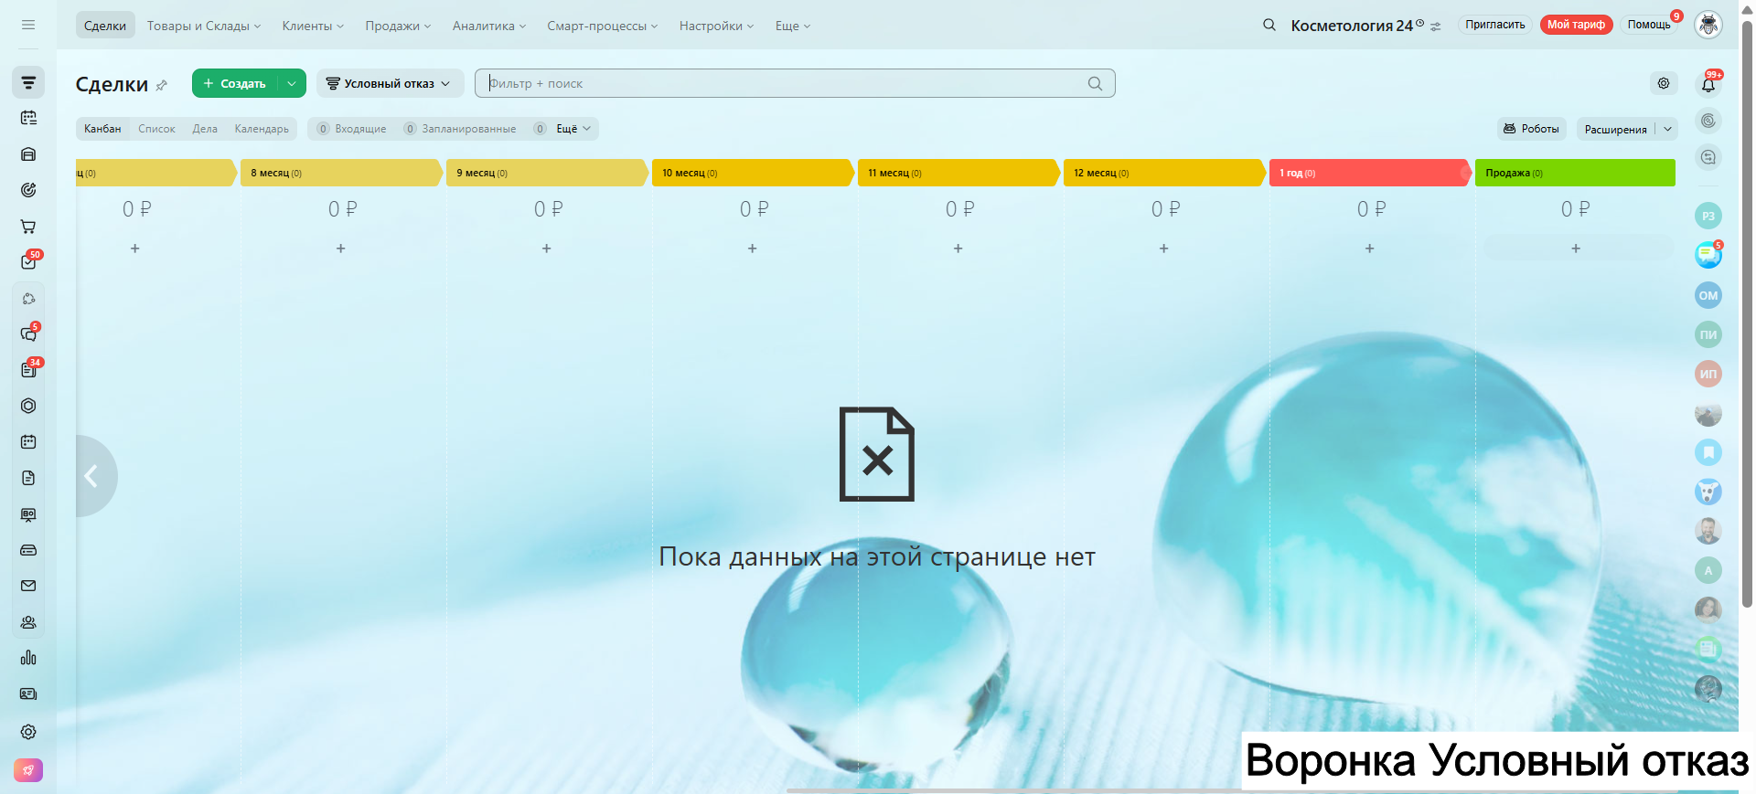
Task: Open the РЗ avatar in right panel
Action: coord(1708,217)
